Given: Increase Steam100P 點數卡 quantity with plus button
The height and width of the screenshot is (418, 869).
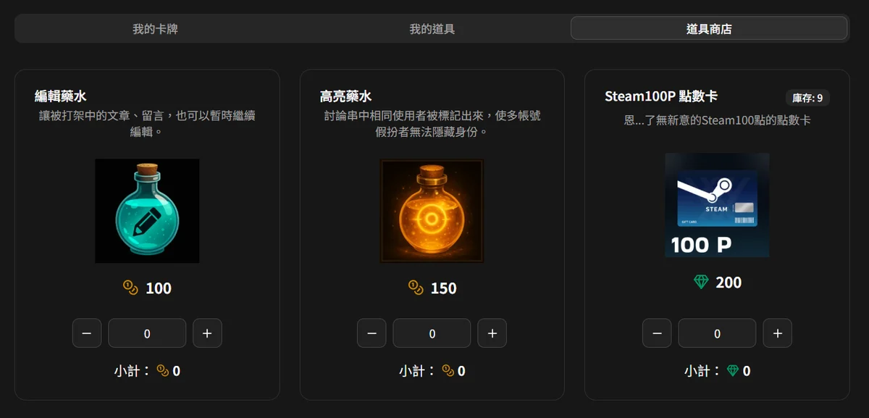Looking at the screenshot, I should click(x=777, y=333).
